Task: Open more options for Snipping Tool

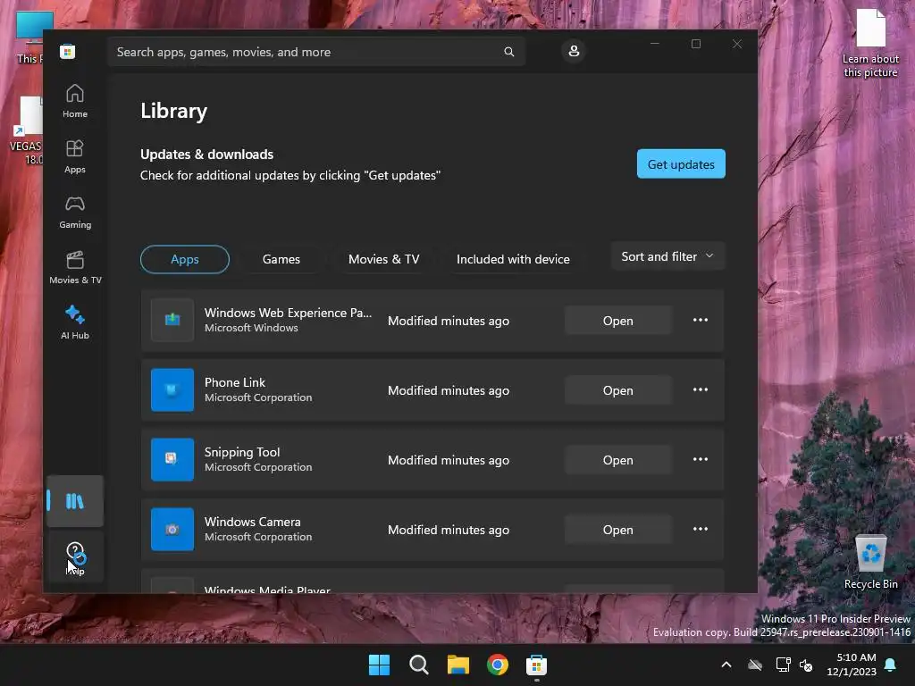Action: pyautogui.click(x=701, y=460)
